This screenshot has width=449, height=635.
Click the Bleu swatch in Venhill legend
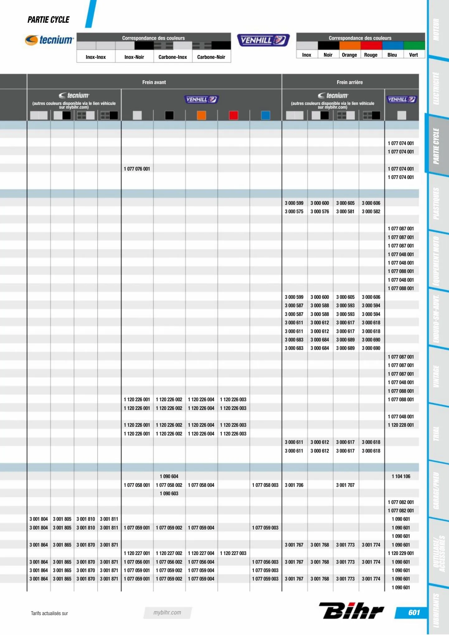click(393, 46)
